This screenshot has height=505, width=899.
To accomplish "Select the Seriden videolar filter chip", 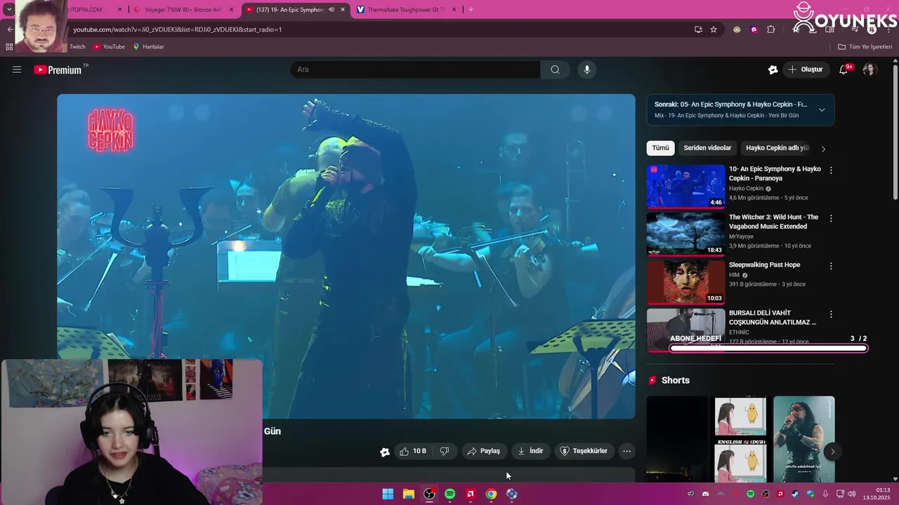I will 707,148.
